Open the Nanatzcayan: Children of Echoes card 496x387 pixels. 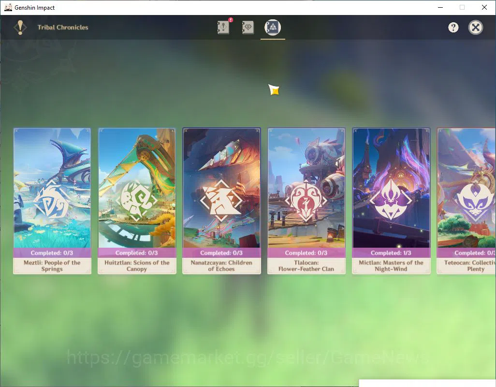[x=221, y=201]
